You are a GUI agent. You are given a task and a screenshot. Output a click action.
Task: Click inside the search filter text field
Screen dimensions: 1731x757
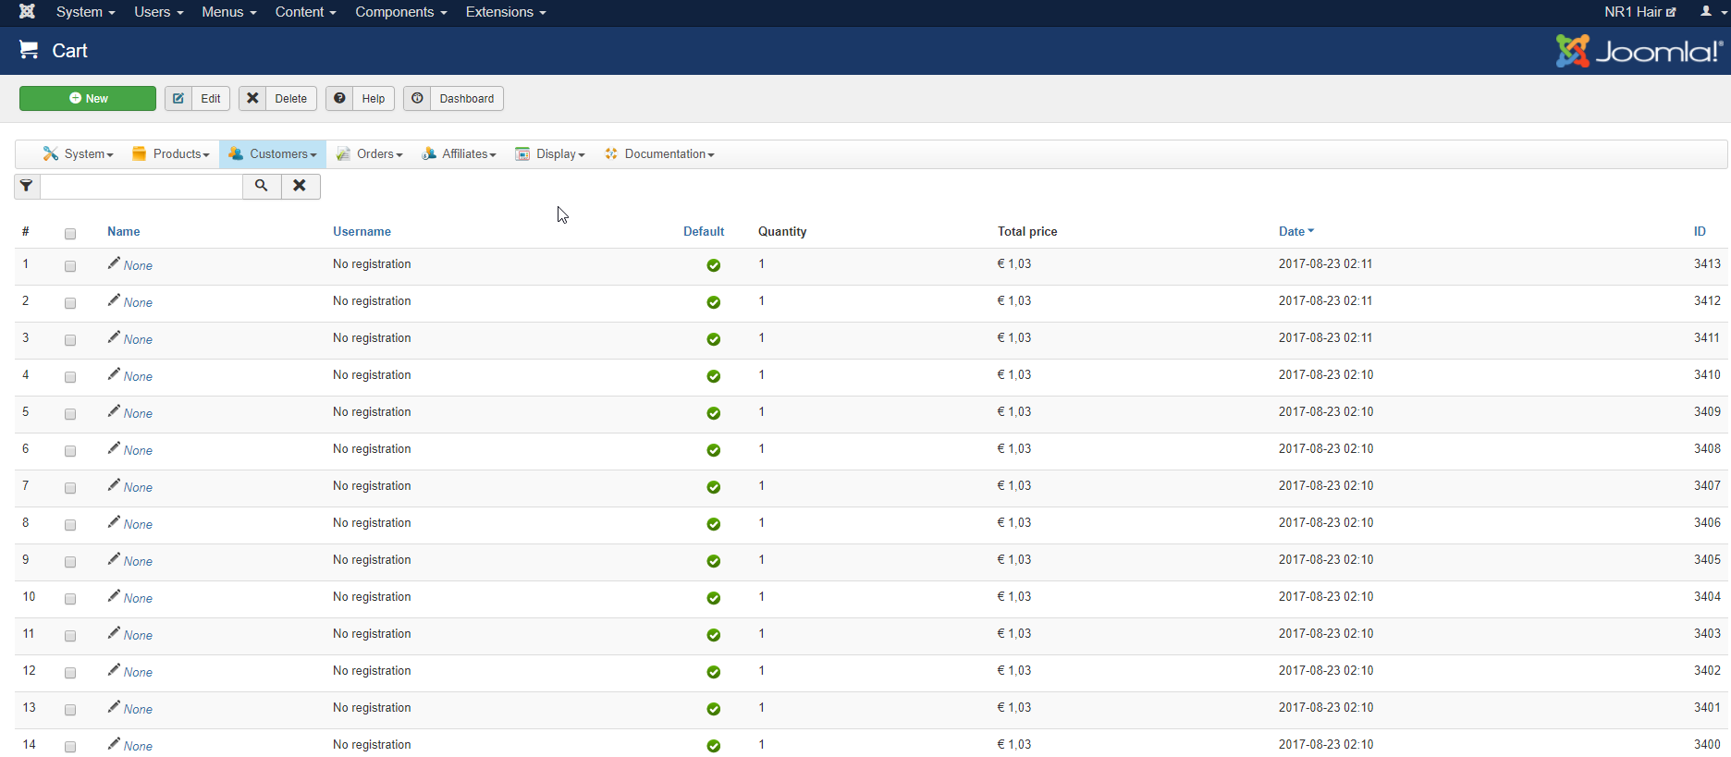tap(141, 187)
